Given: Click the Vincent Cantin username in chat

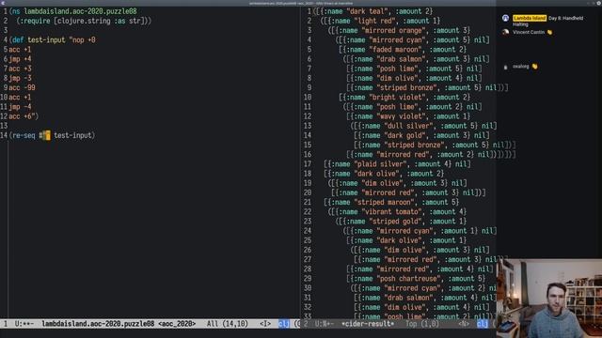Looking at the screenshot, I should coord(529,32).
